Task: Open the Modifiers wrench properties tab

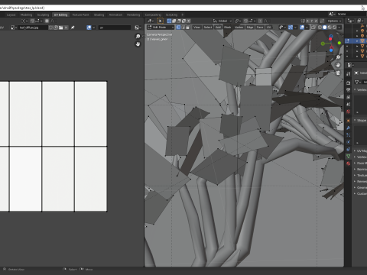Action: pos(348,128)
